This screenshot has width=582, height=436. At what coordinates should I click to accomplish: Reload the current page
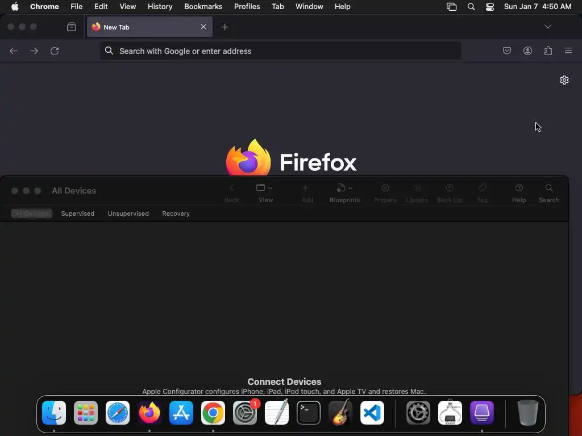click(55, 51)
